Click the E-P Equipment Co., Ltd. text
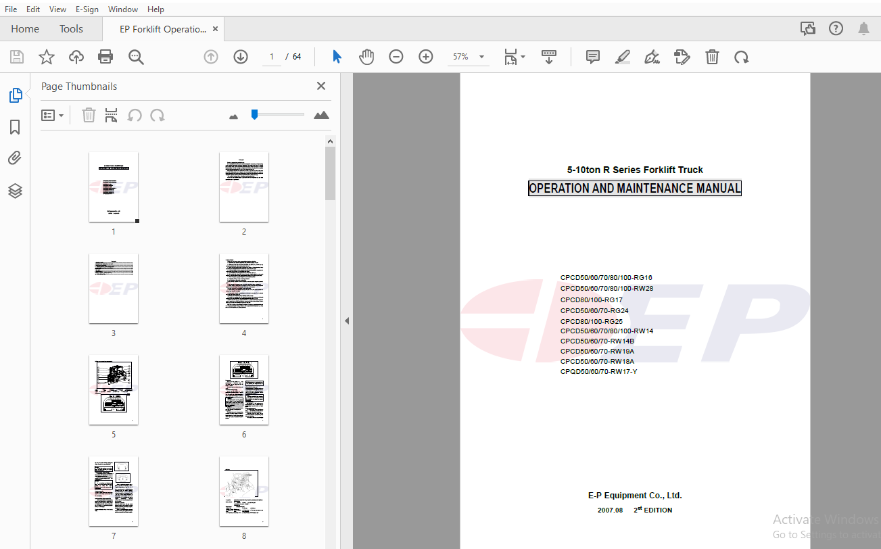This screenshot has height=549, width=881. pos(635,496)
